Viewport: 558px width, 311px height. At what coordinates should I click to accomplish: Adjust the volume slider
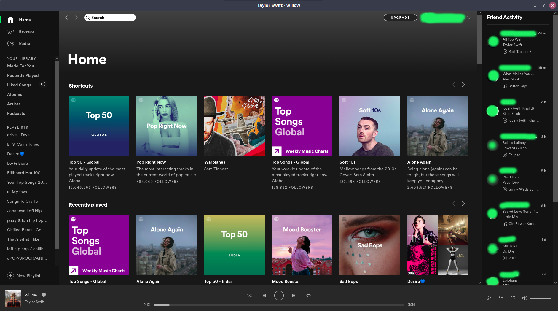(x=540, y=298)
